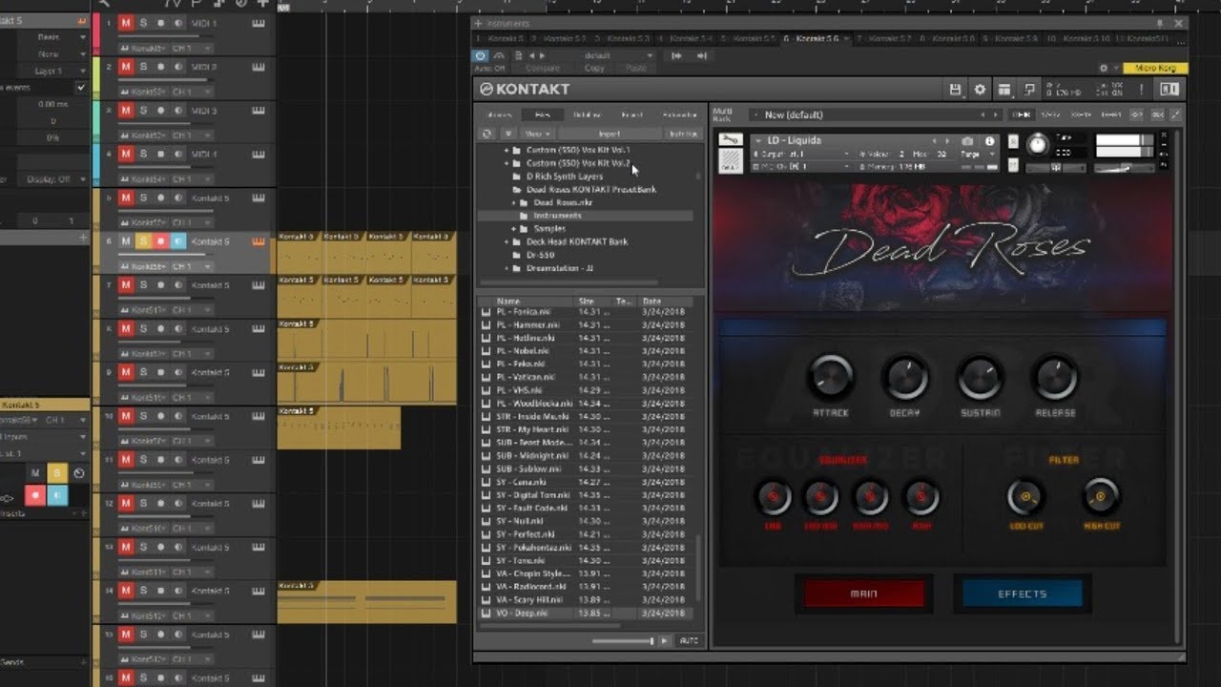The image size is (1221, 687).
Task: Toggle the S solo button on LD - Liquida
Action: (x=1012, y=141)
